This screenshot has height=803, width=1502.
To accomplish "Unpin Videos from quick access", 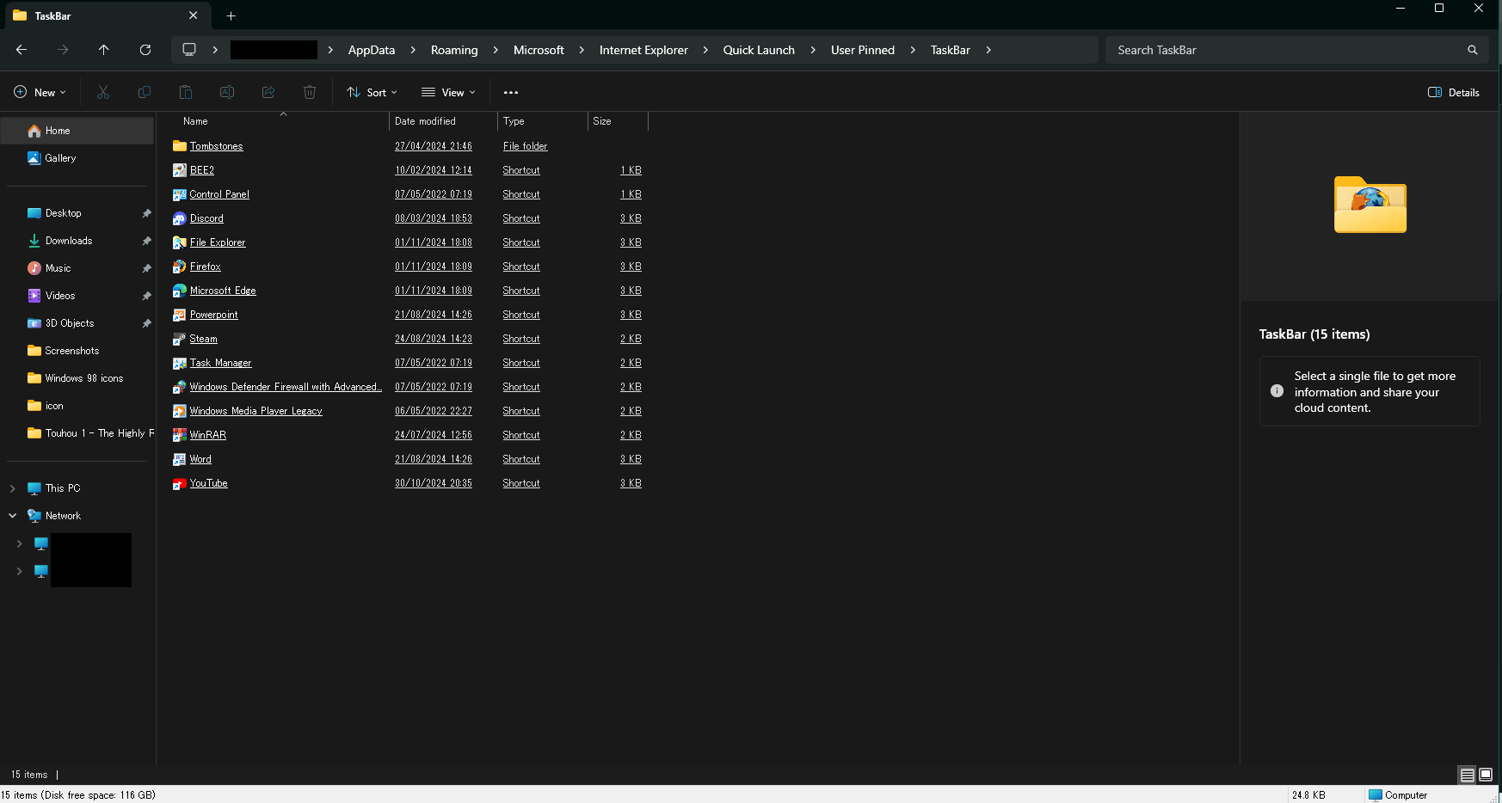I will 146,296.
